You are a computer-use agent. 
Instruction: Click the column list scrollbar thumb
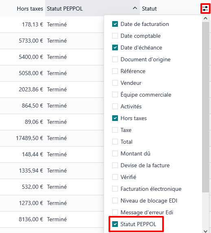click(205, 107)
